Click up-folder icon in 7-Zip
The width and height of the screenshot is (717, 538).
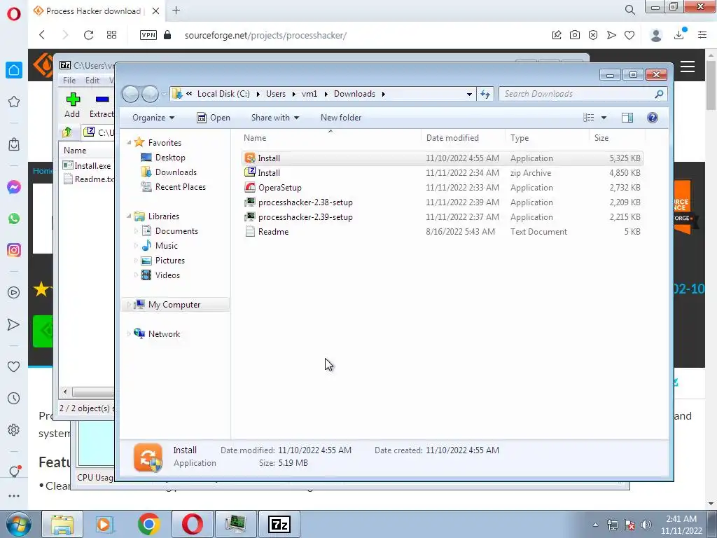[67, 132]
